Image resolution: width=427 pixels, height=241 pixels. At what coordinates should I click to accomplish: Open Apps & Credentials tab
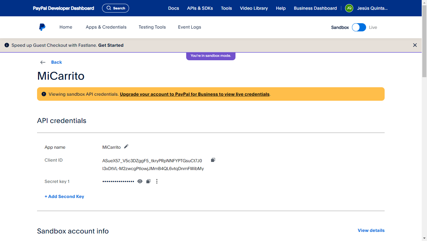point(106,27)
